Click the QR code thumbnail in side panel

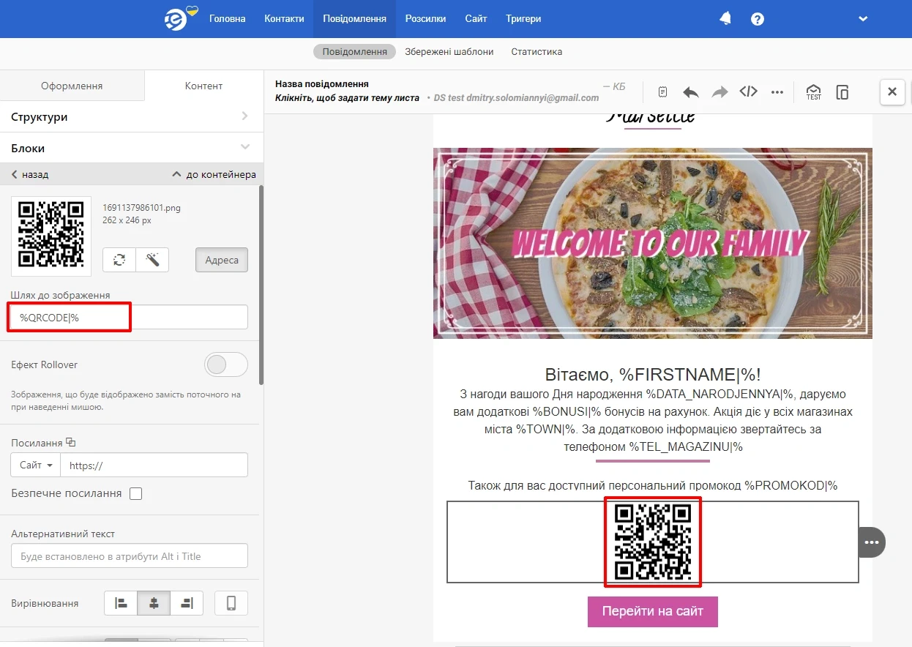(x=51, y=236)
